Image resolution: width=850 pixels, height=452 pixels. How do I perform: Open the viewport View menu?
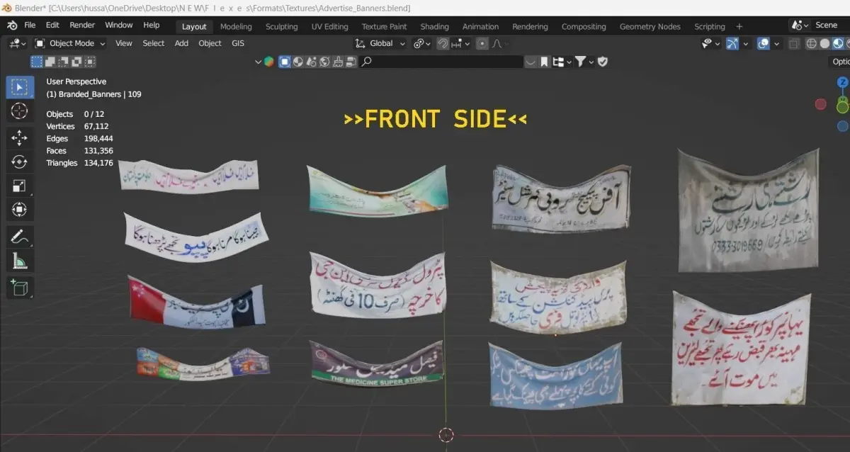coord(124,43)
